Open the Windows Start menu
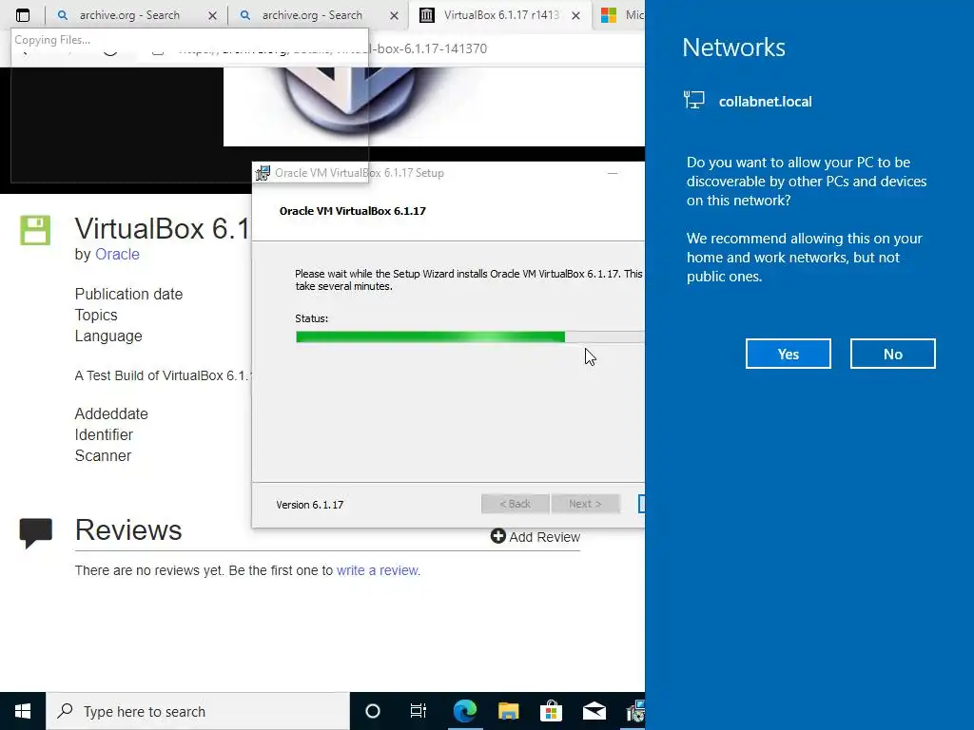 click(x=23, y=711)
